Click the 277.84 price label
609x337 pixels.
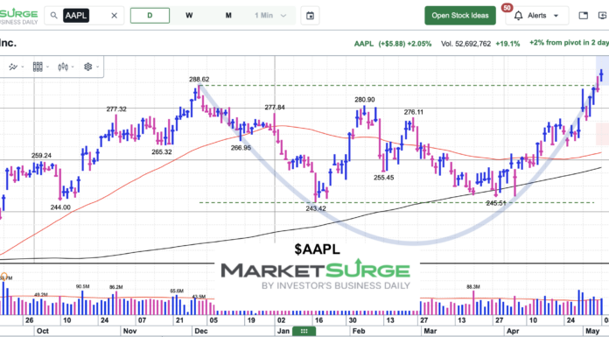click(275, 108)
